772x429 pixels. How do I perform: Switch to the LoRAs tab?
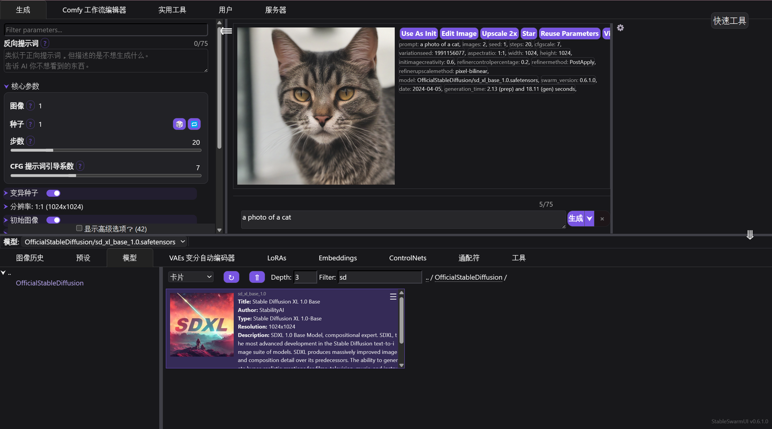point(277,258)
